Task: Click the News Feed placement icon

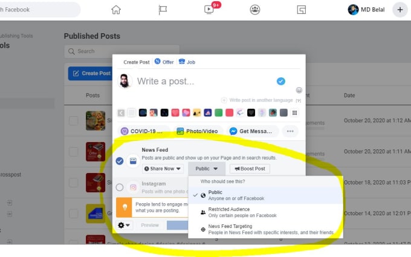Action: point(133,161)
